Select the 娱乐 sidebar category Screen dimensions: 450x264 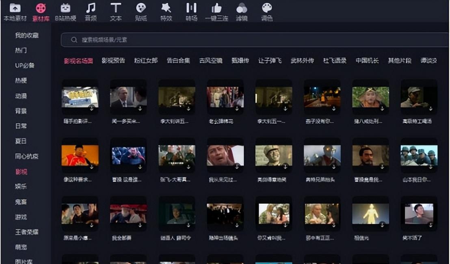click(x=21, y=186)
